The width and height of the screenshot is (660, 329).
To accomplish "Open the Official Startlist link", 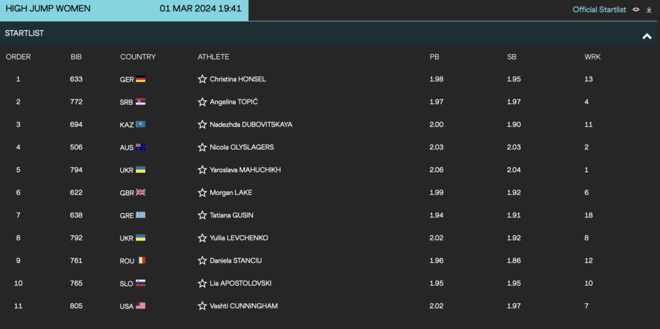I will (x=599, y=10).
